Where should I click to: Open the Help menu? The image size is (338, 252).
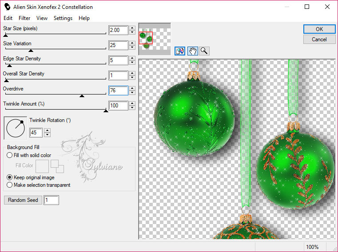84,18
